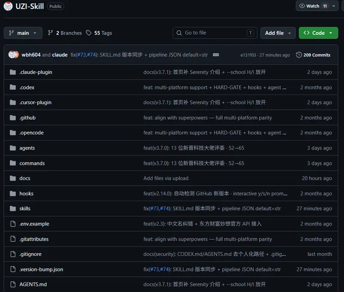Open the AGENTS.md file name
Viewport: 344px width, 292px height.
[33, 284]
